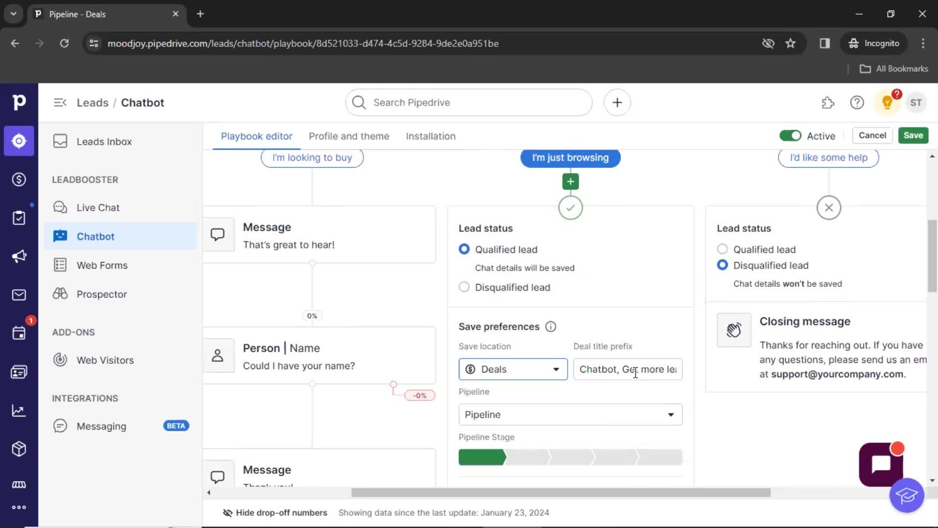Switch to the Profile and theme tab
The image size is (938, 528).
pyautogui.click(x=348, y=136)
